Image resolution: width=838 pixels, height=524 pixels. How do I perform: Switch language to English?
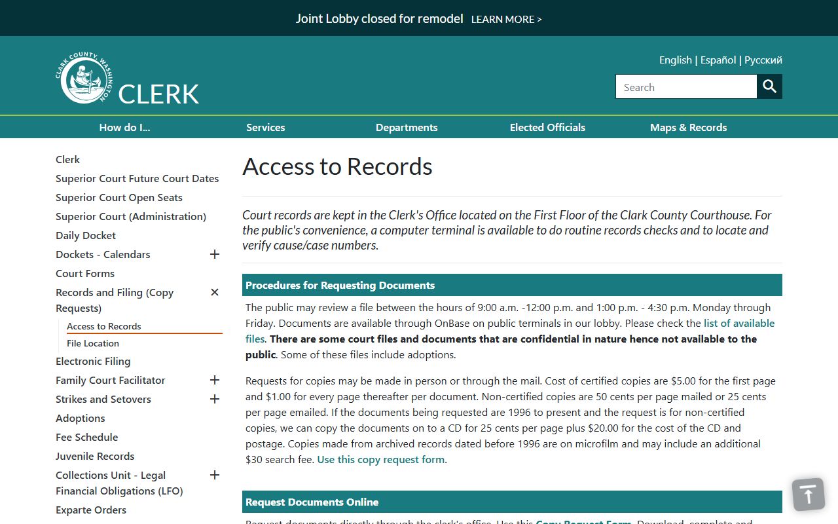[676, 60]
